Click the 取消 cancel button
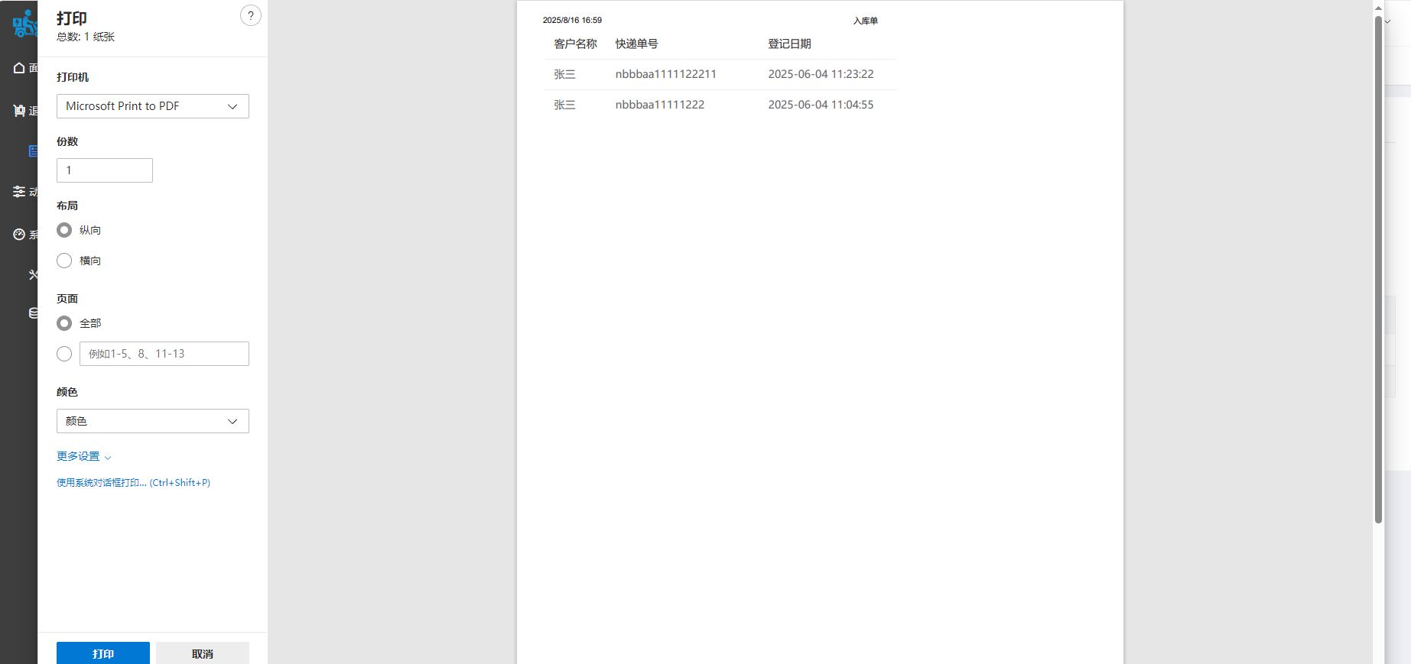Viewport: 1411px width, 664px height. [203, 653]
